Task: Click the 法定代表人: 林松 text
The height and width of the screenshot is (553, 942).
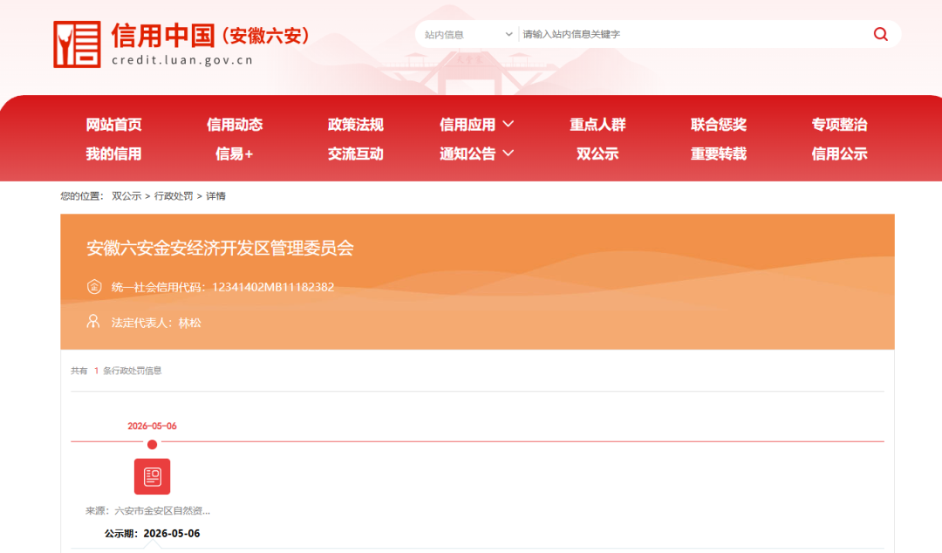Action: coord(156,323)
